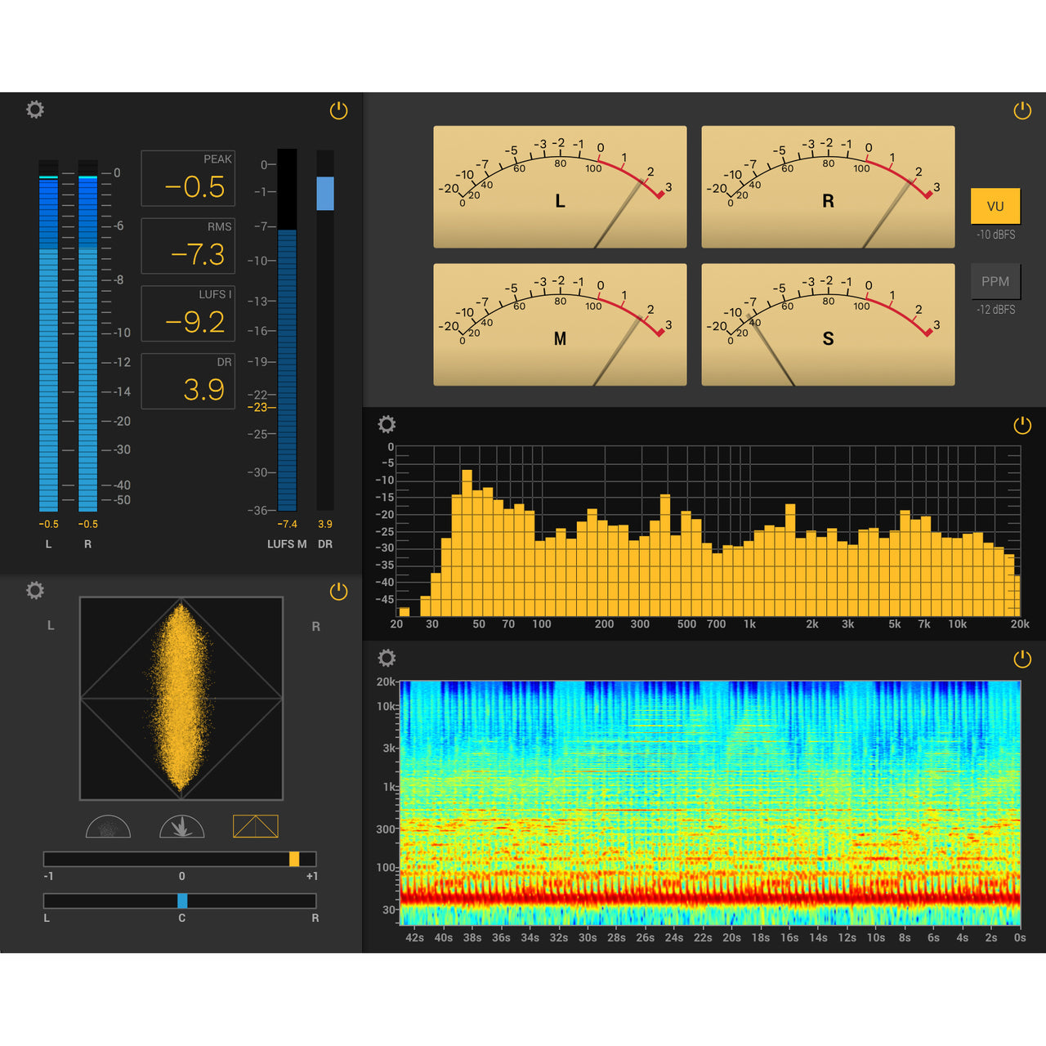1046x1046 pixels.
Task: Toggle power on the goniometer panel
Action: coord(337,590)
